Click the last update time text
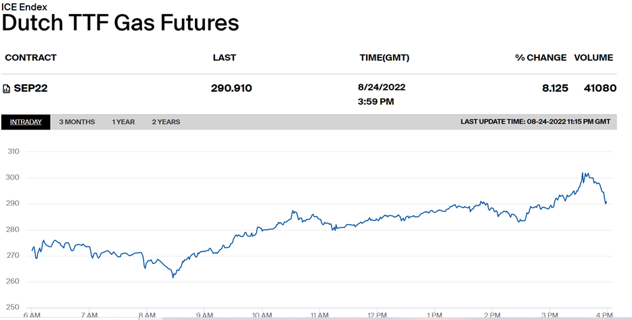Screen dimensions: 632x320 [535, 122]
